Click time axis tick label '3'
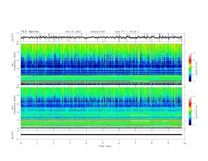208x161 pixels. click(70, 143)
